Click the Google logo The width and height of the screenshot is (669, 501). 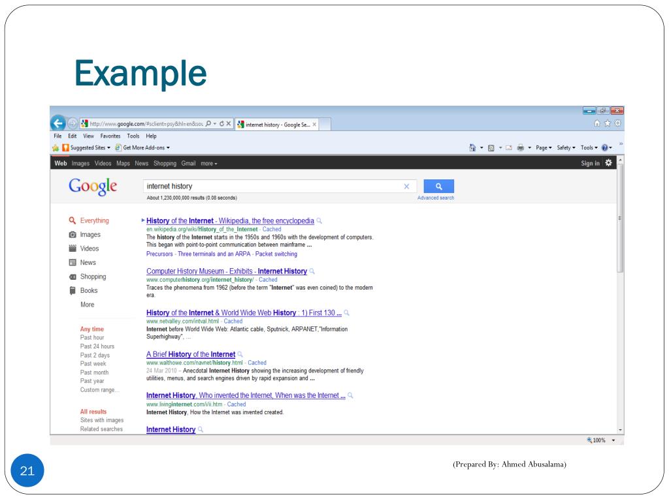(93, 186)
